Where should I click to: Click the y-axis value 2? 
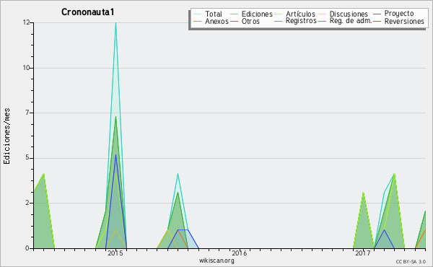pos(27,203)
